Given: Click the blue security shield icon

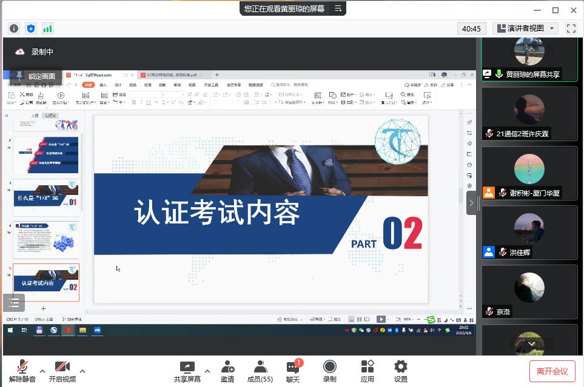Looking at the screenshot, I should [x=31, y=28].
